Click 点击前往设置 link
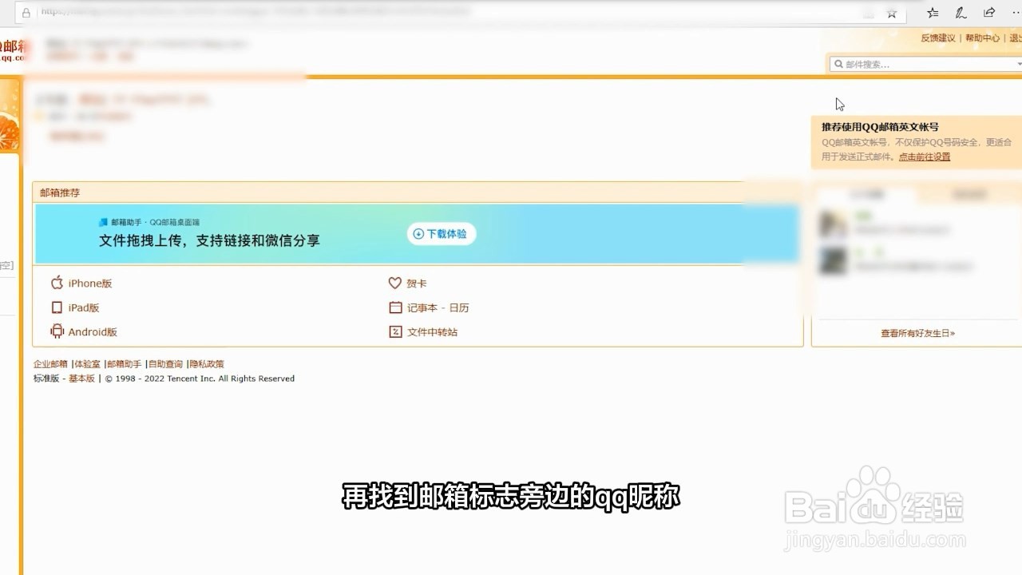 [x=925, y=157]
